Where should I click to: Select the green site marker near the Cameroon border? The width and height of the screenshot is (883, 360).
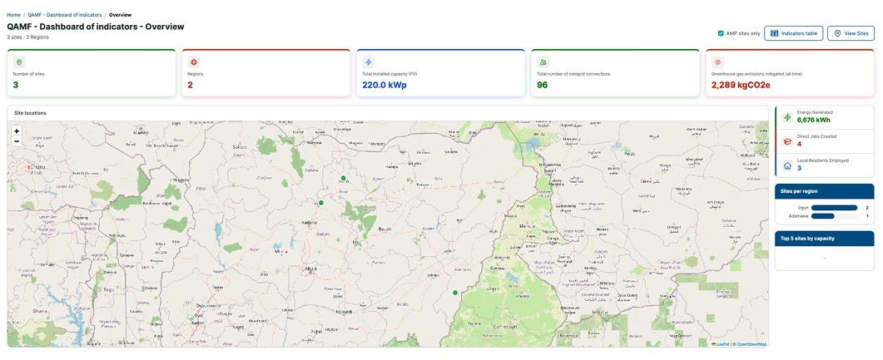point(455,293)
